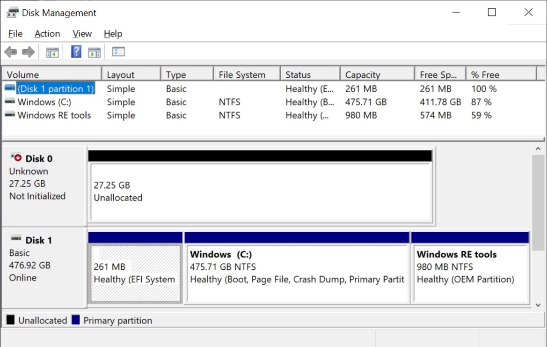Viewport: 547px width, 347px height.
Task: Click the 411.78 GB free space cell
Action: click(441, 102)
